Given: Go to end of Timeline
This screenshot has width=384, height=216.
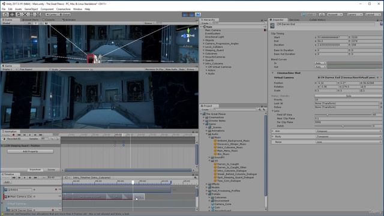Looking at the screenshot, I should click(35, 178).
